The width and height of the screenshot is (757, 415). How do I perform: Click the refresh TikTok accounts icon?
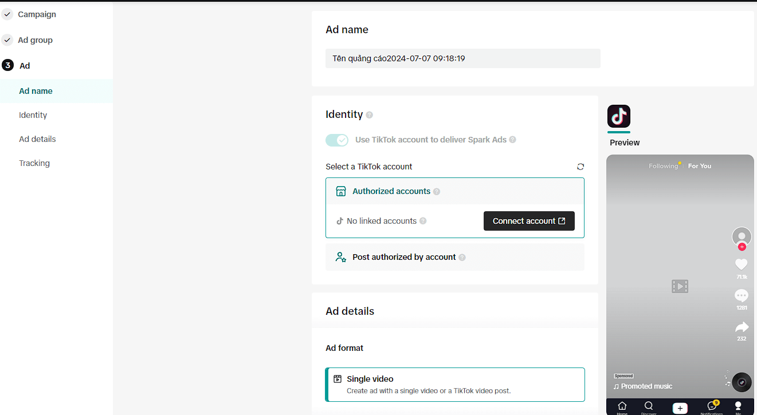(x=581, y=167)
